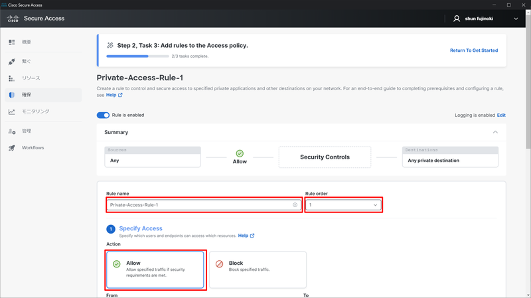Click the Sources Any summary box

click(x=153, y=157)
